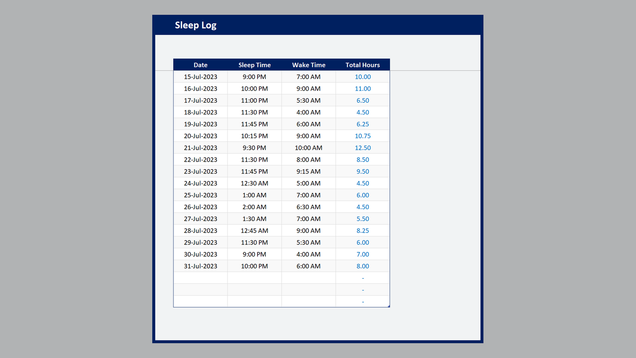
Task: Click sleep time 11:45 PM for 19-Jul-2023
Action: tap(254, 124)
